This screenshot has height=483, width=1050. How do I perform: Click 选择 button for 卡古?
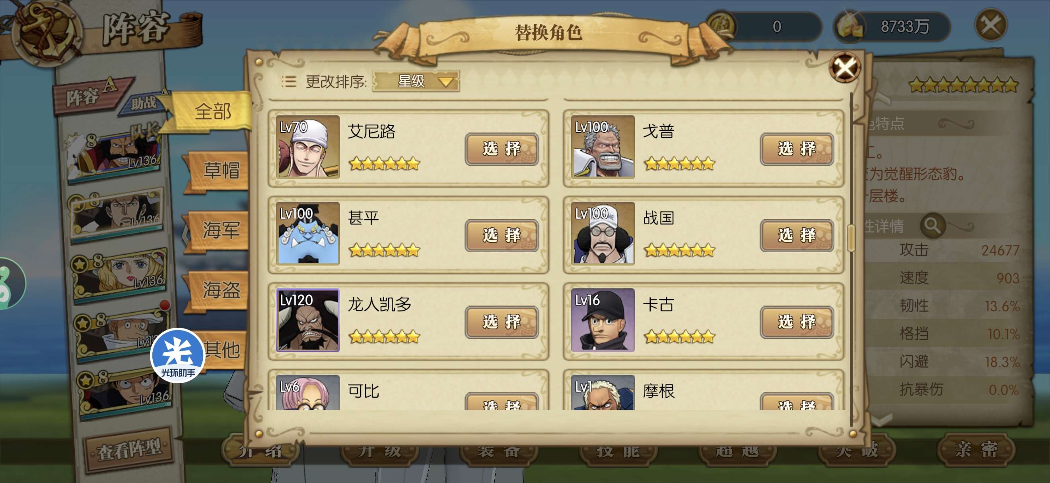point(797,322)
